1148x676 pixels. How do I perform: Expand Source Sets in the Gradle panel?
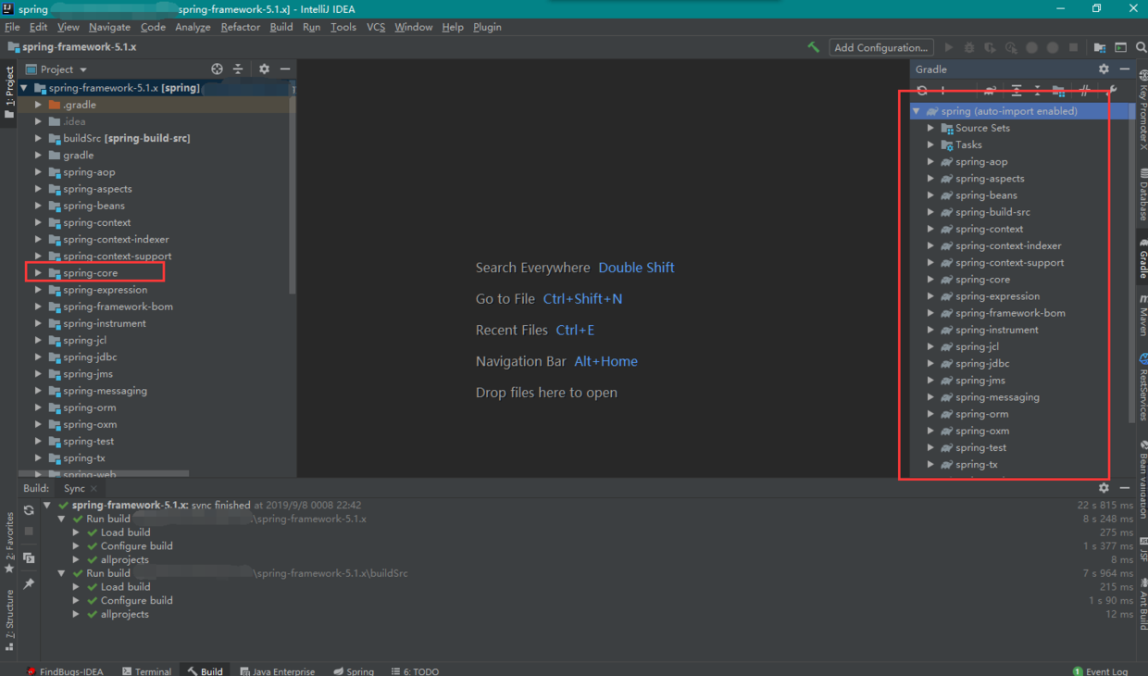(930, 128)
